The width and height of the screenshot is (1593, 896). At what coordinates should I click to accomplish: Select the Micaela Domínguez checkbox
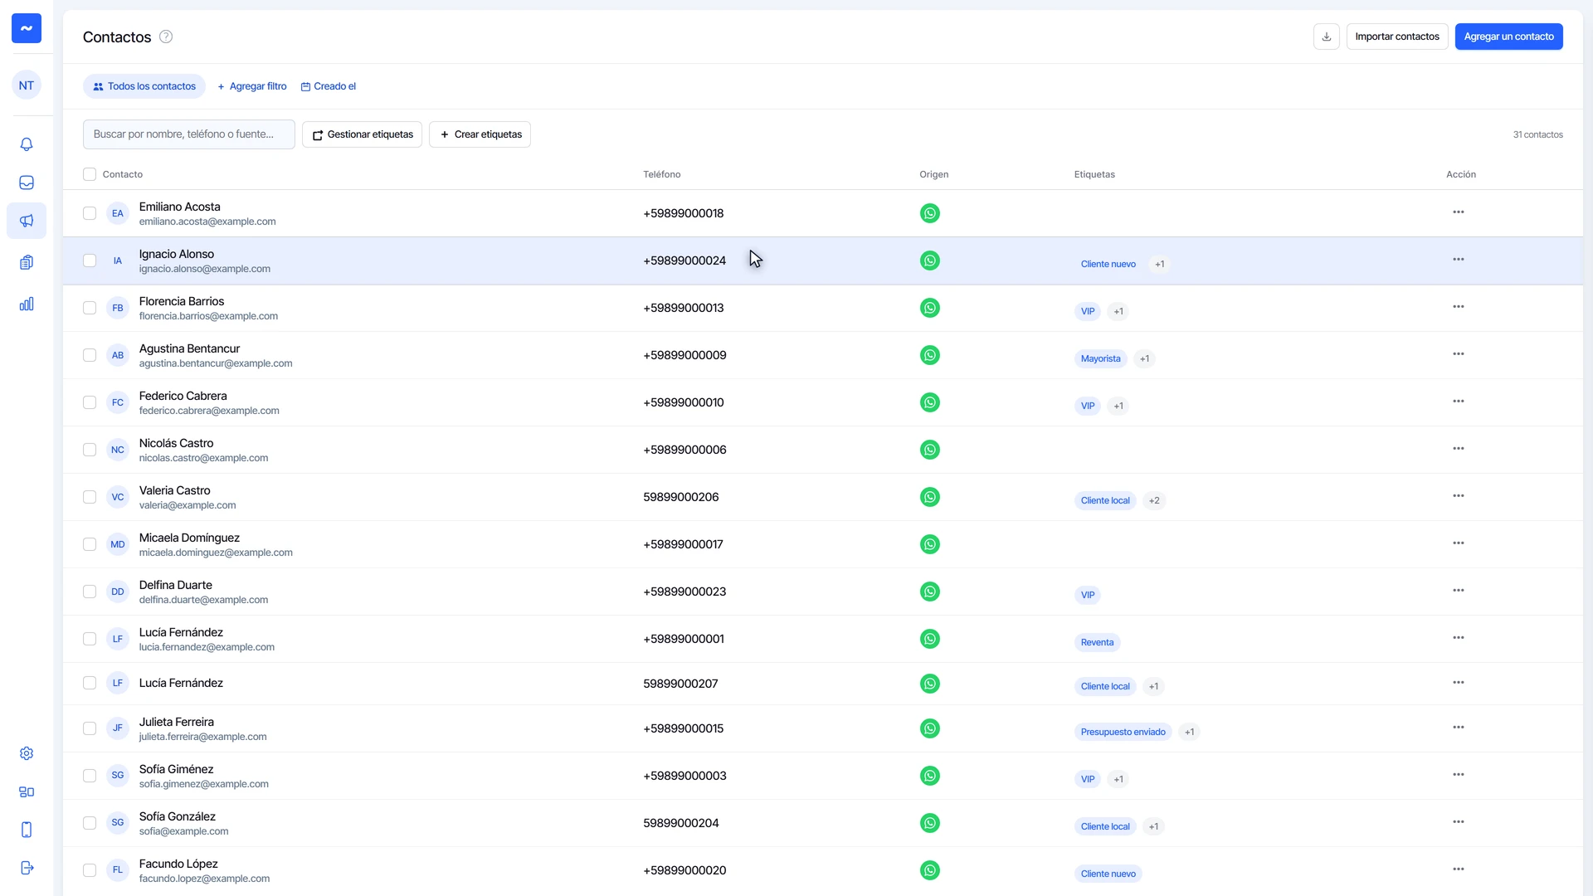(90, 544)
